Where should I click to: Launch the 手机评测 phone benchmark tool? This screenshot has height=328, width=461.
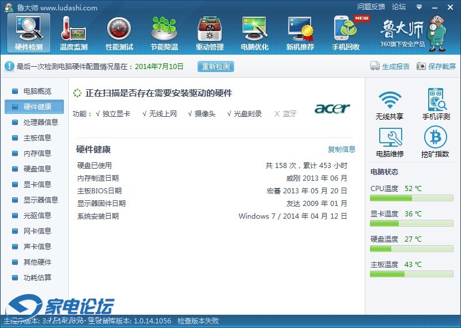click(436, 104)
